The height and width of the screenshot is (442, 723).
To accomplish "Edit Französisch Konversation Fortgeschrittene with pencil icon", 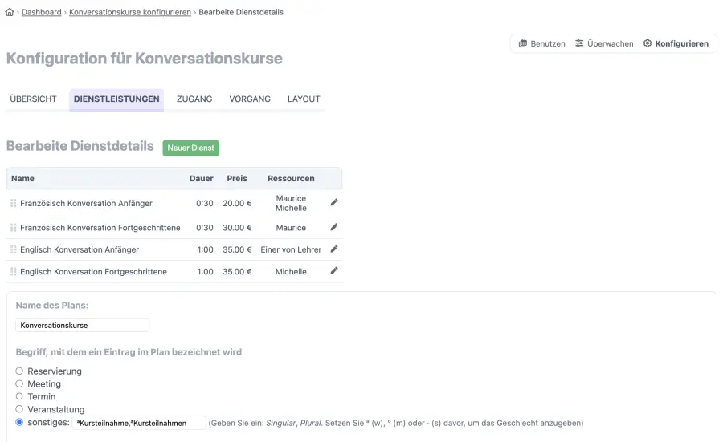I will 334,227.
